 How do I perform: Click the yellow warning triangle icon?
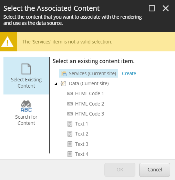(x=7, y=42)
